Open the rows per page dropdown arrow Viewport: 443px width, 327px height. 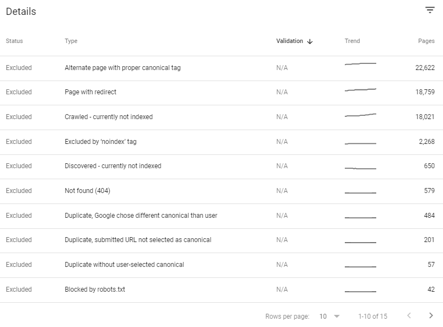pyautogui.click(x=337, y=317)
